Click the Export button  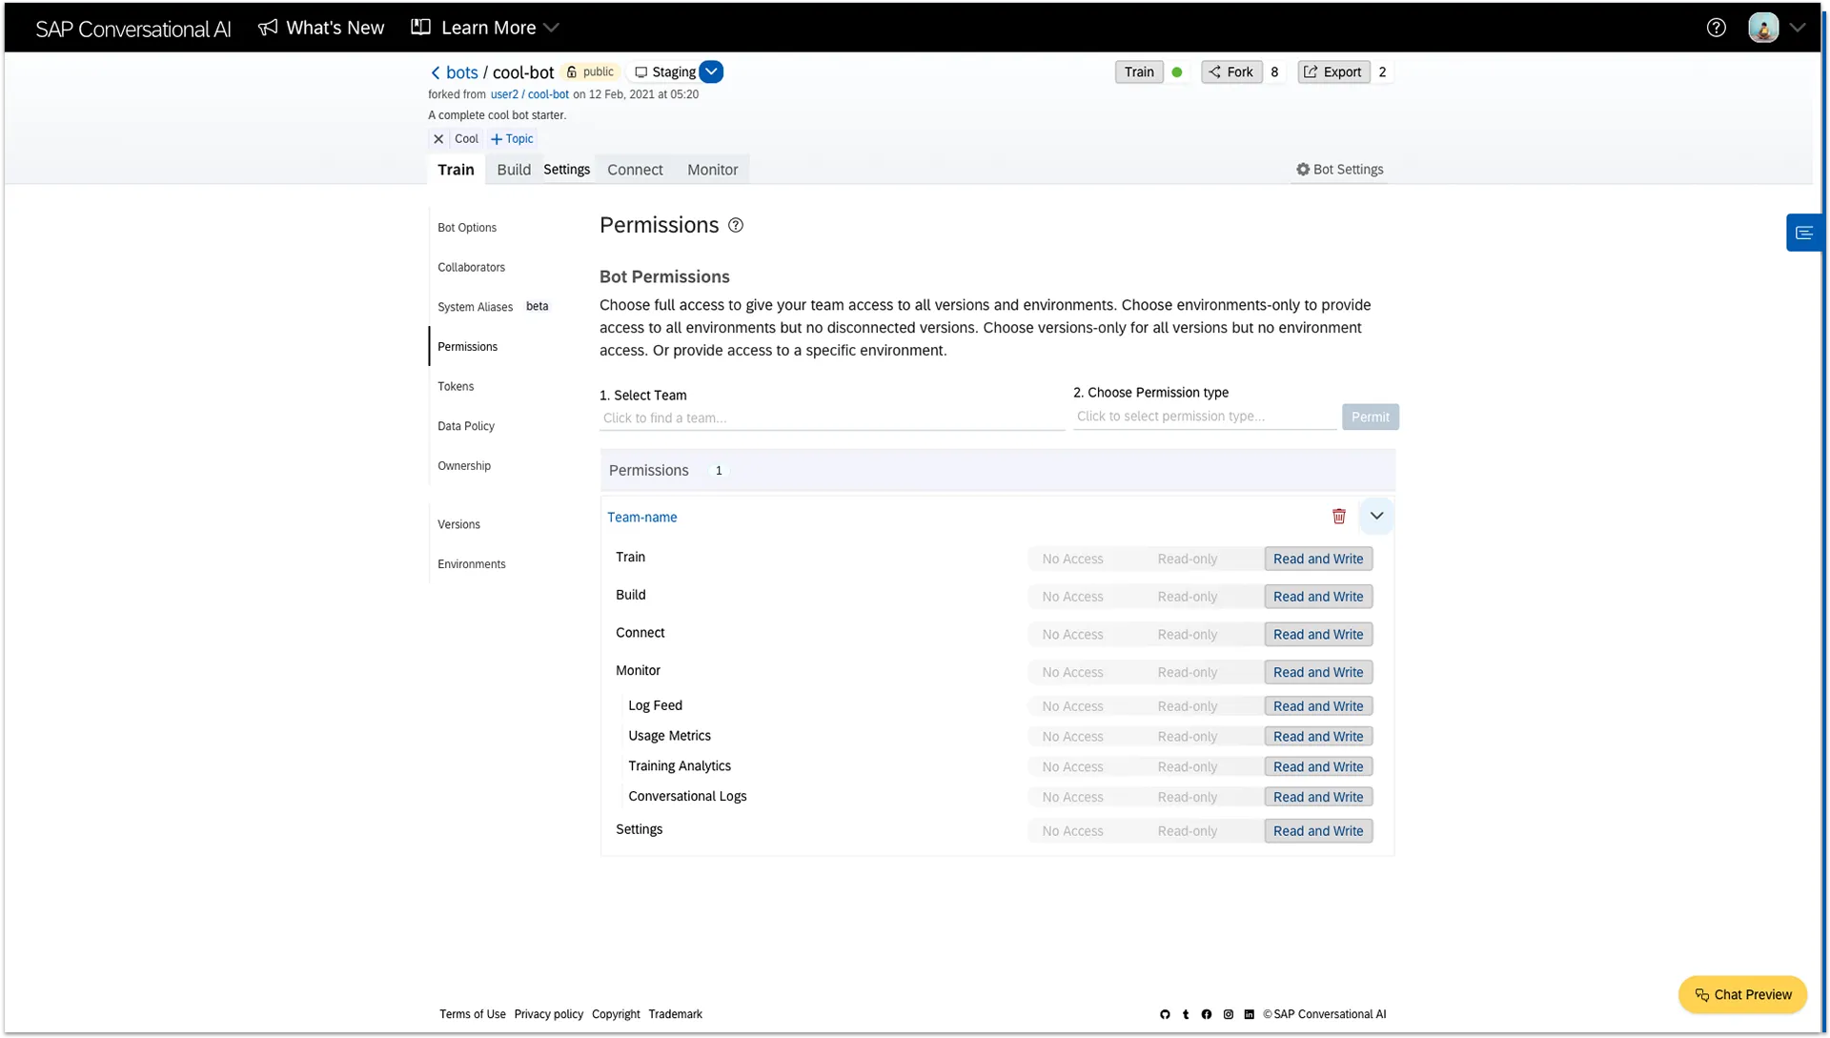tap(1333, 72)
